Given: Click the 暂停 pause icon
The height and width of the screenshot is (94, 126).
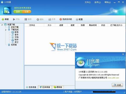Looking at the screenshot, I should [x=26, y=19].
